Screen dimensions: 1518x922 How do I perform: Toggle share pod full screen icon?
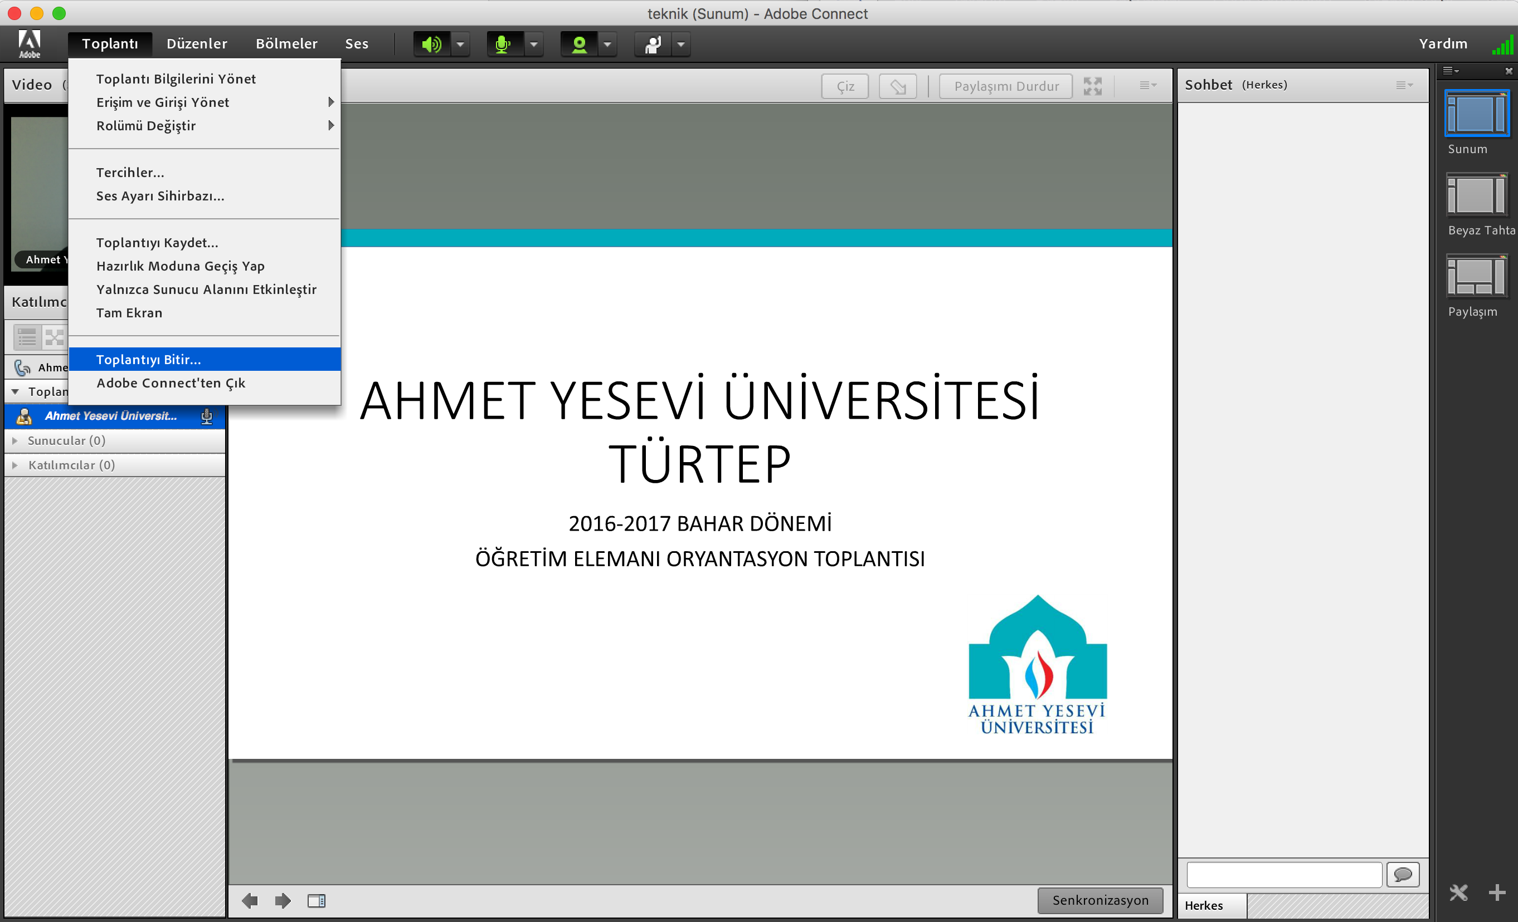(1093, 86)
